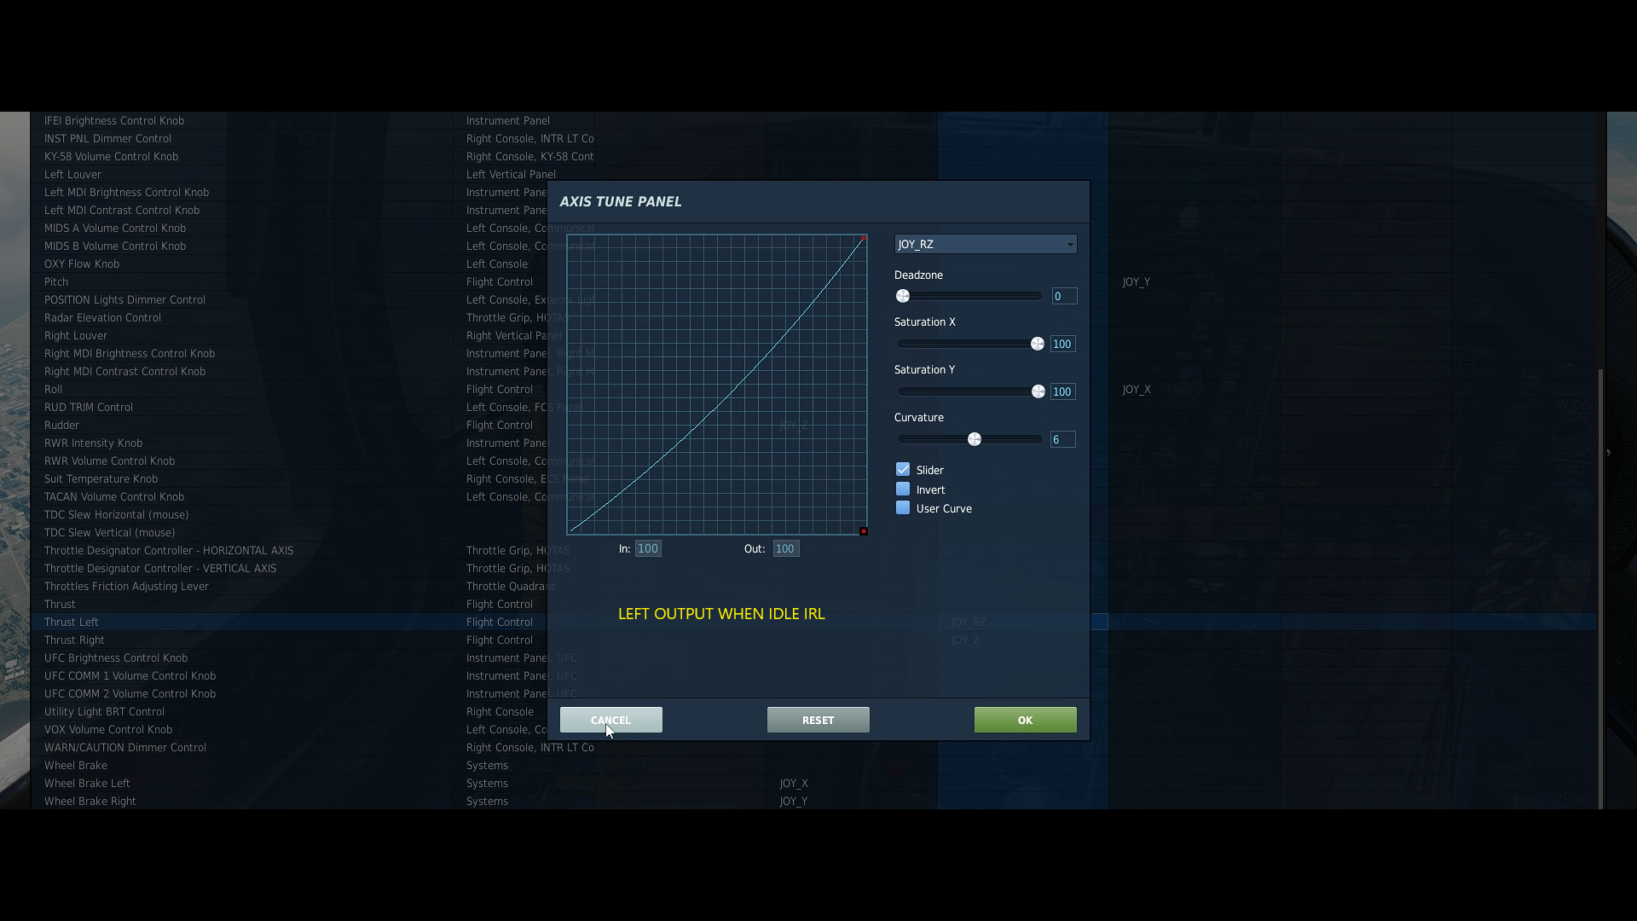Screen dimensions: 1637x921
Task: Enable the Invert checkbox
Action: pos(903,489)
